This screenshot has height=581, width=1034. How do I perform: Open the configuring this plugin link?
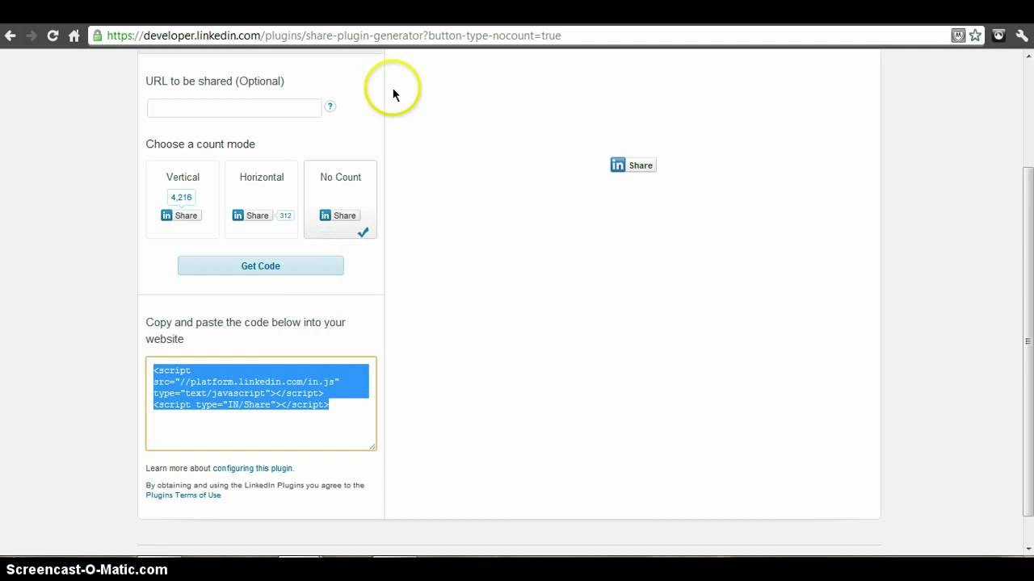click(253, 468)
